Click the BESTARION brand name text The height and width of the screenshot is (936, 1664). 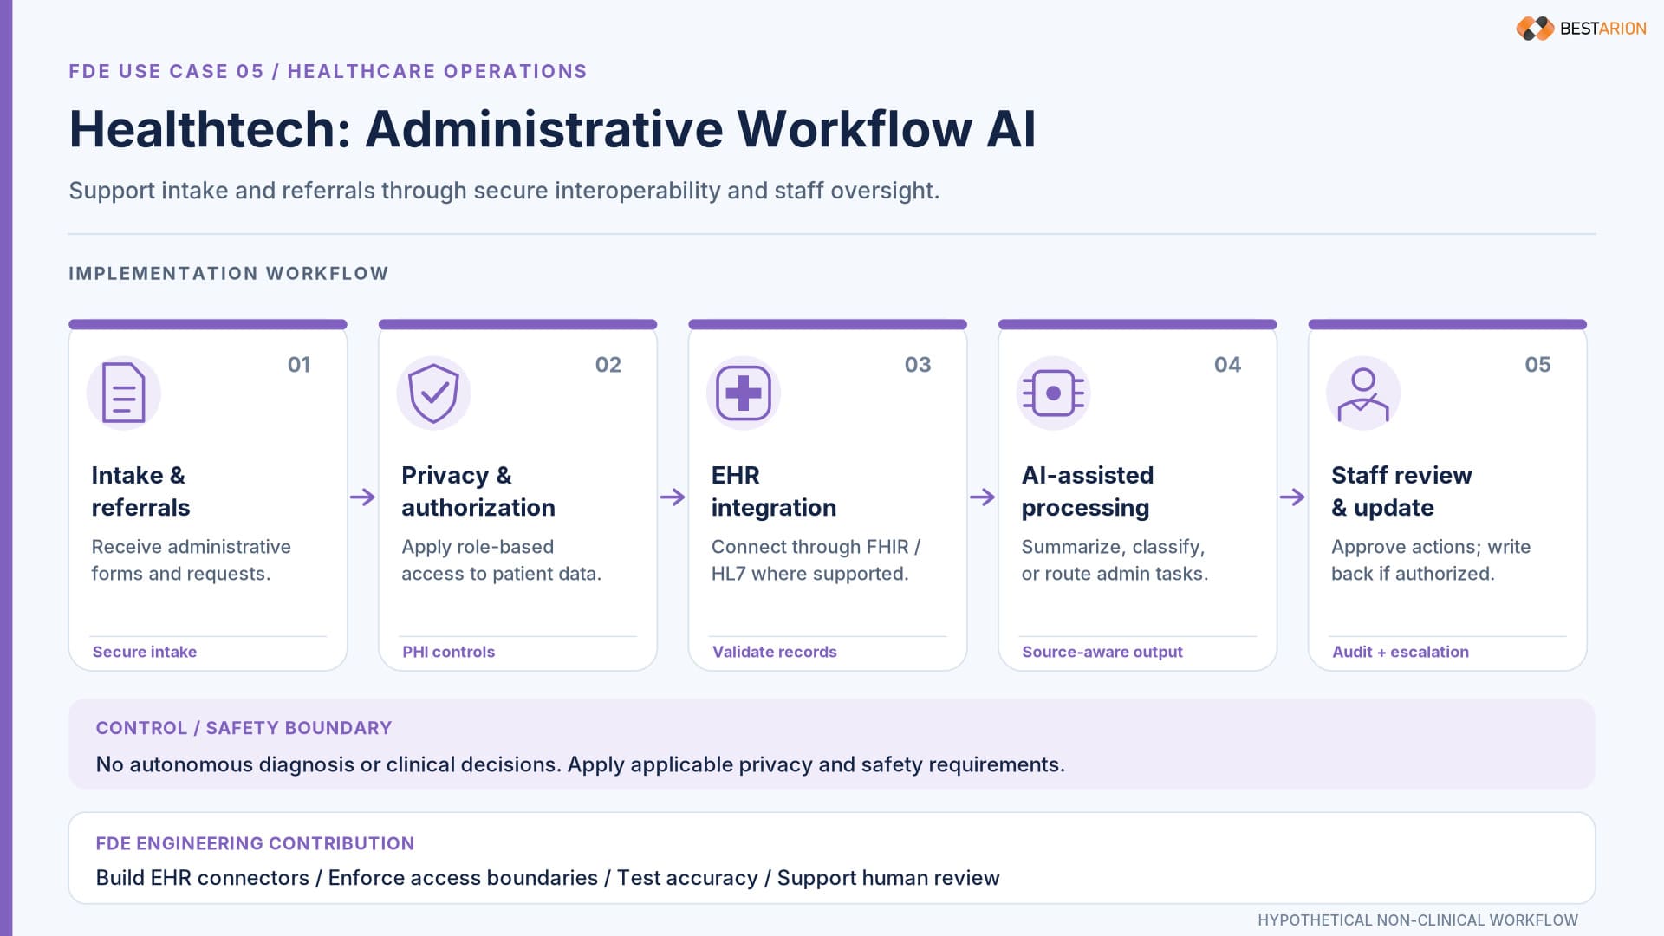click(1602, 29)
